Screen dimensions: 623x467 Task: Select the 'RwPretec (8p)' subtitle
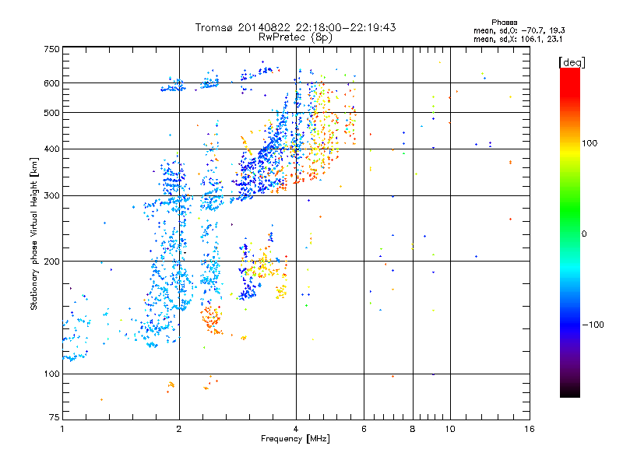(x=295, y=37)
